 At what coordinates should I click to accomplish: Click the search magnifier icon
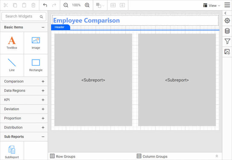[41, 17]
